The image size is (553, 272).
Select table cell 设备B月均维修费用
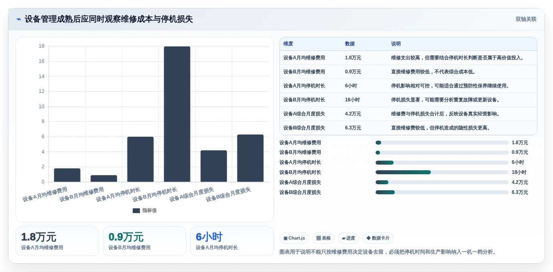[304, 72]
